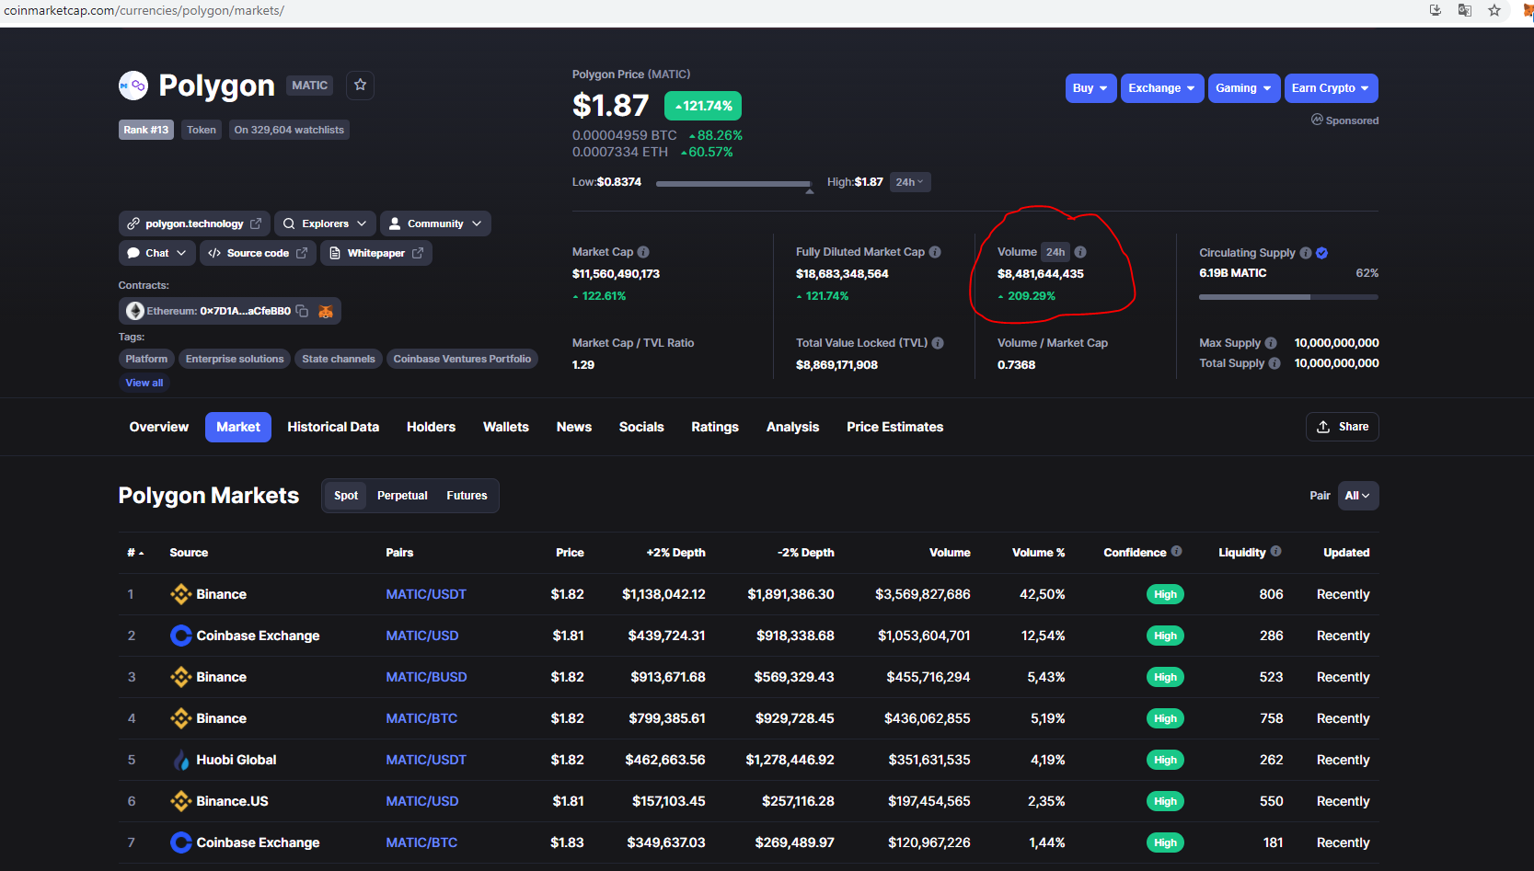
Task: Click the low-high price range slider
Action: [x=733, y=184]
